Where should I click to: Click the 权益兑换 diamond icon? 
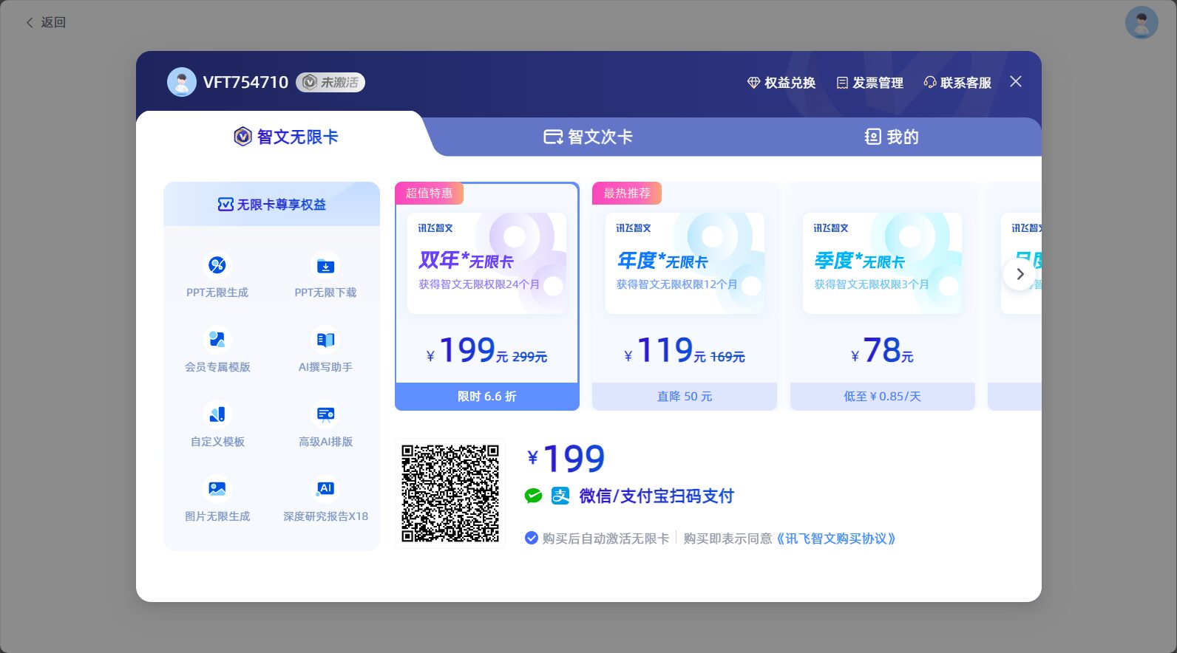point(753,83)
